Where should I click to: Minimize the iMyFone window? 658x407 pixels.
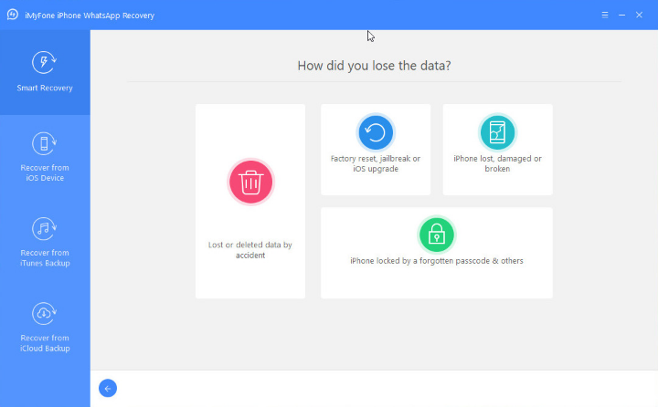tap(622, 16)
